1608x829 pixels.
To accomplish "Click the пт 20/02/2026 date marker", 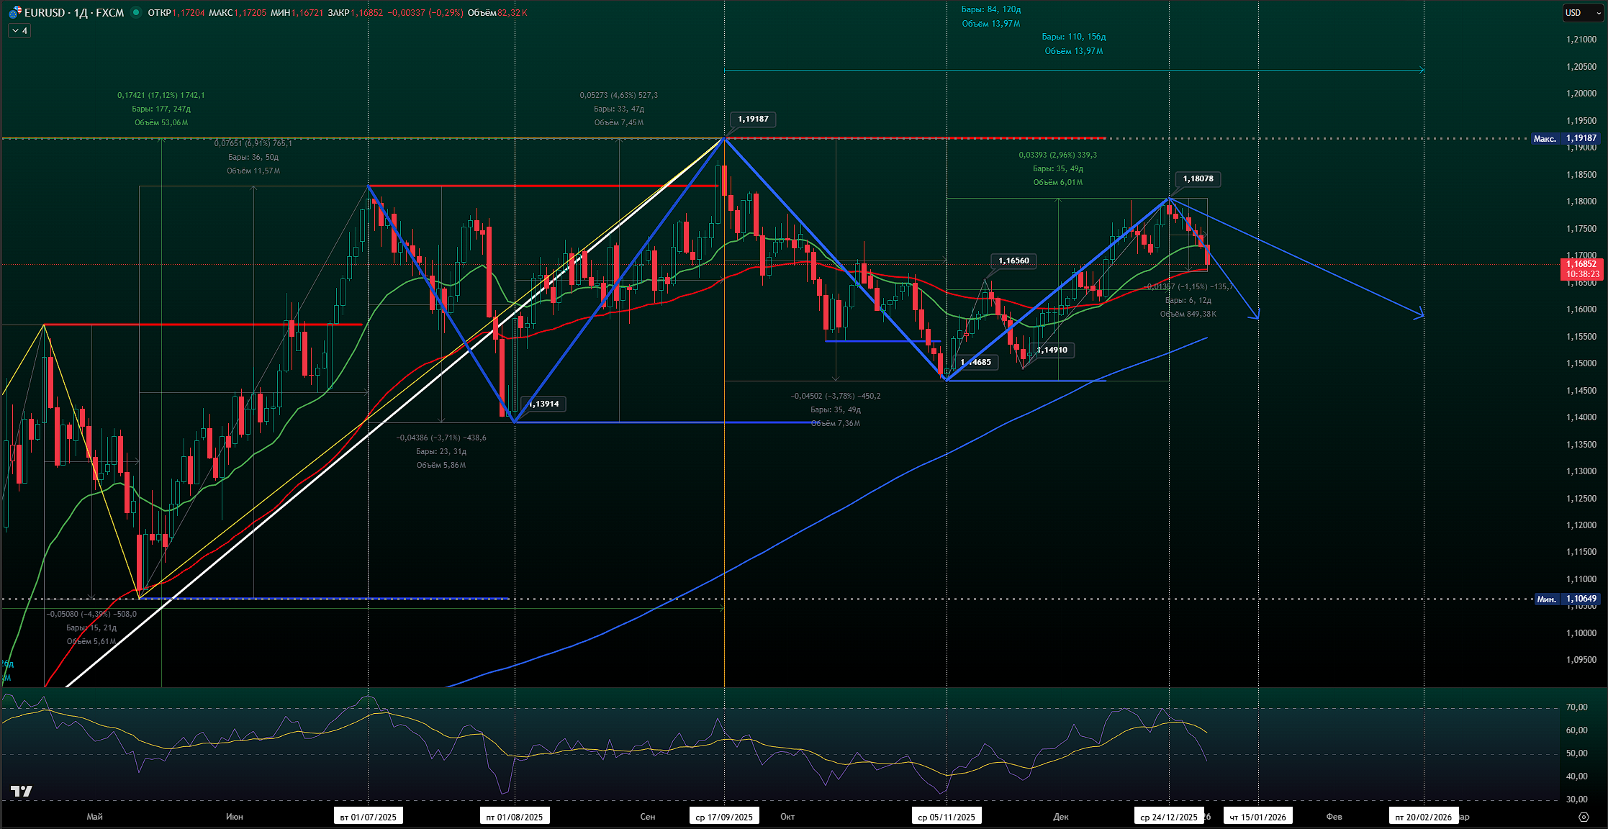I will tap(1423, 817).
